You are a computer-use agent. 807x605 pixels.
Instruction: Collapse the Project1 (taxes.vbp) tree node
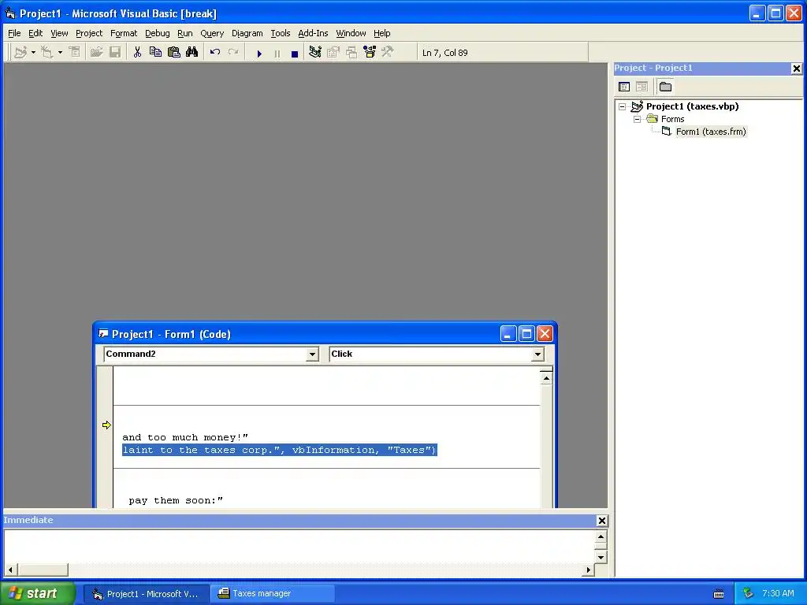[623, 106]
